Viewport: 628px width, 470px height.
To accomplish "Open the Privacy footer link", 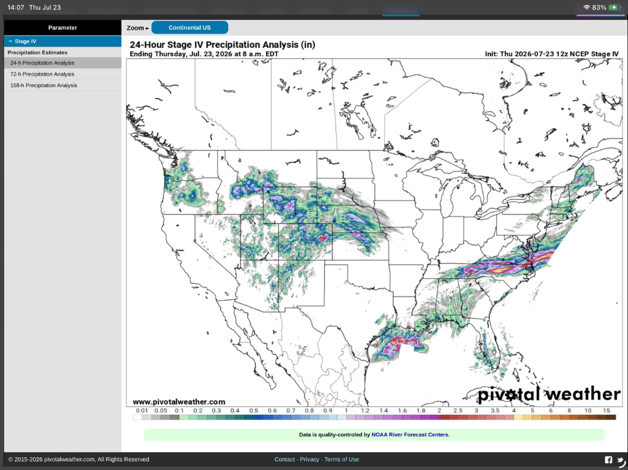I will click(x=310, y=459).
